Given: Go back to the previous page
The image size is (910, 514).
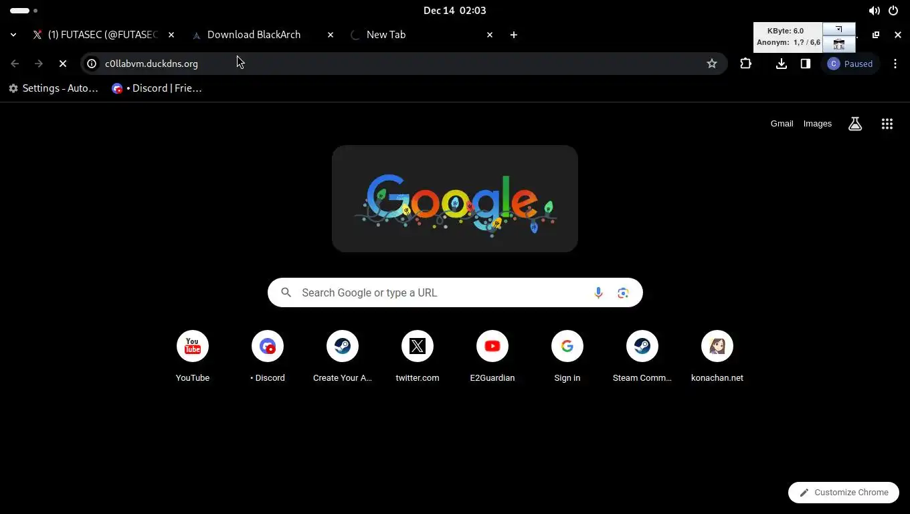Looking at the screenshot, I should pos(15,64).
